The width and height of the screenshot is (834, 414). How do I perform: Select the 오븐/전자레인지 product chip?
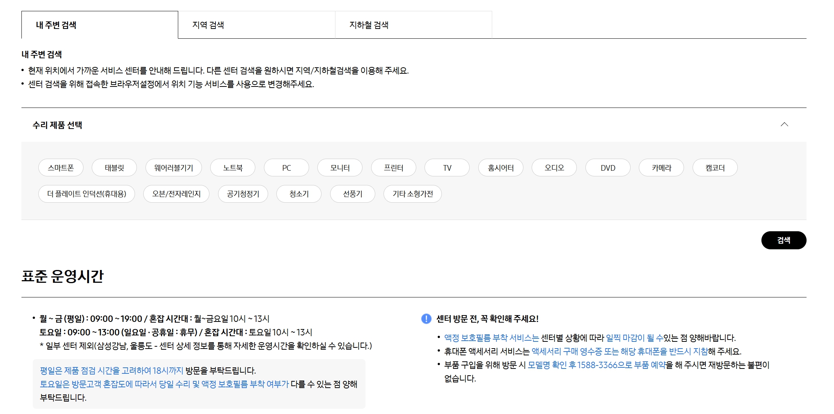click(x=176, y=194)
